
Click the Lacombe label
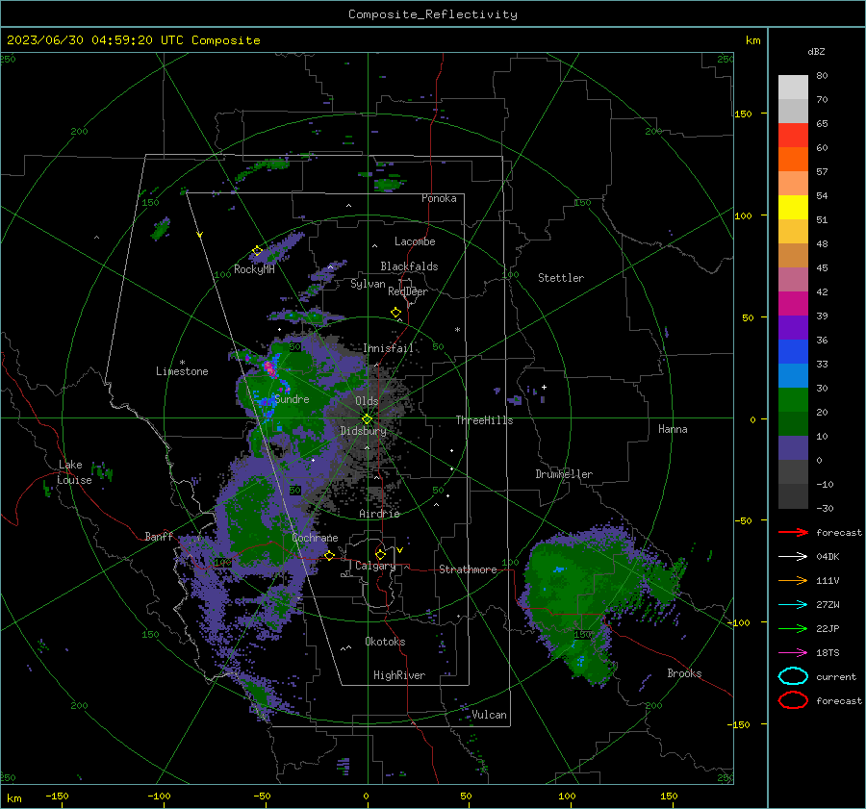[x=415, y=241]
